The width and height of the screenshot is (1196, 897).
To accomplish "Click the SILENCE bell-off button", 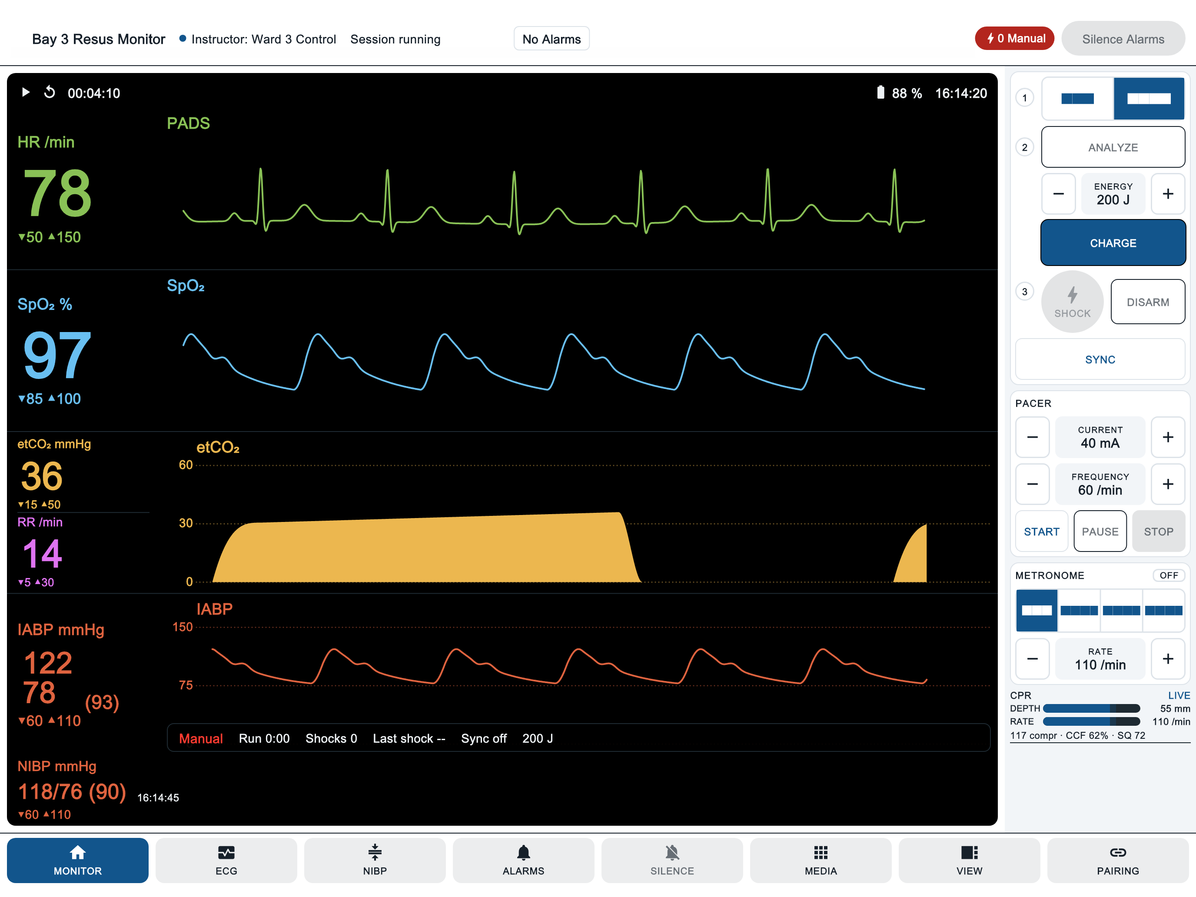I will [x=672, y=860].
